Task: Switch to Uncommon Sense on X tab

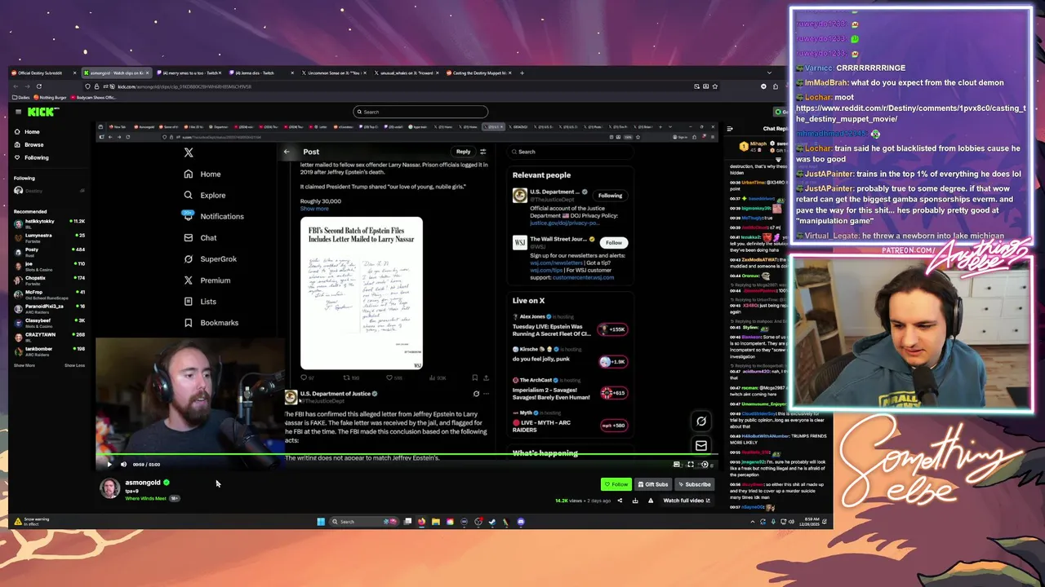Action: [x=333, y=73]
